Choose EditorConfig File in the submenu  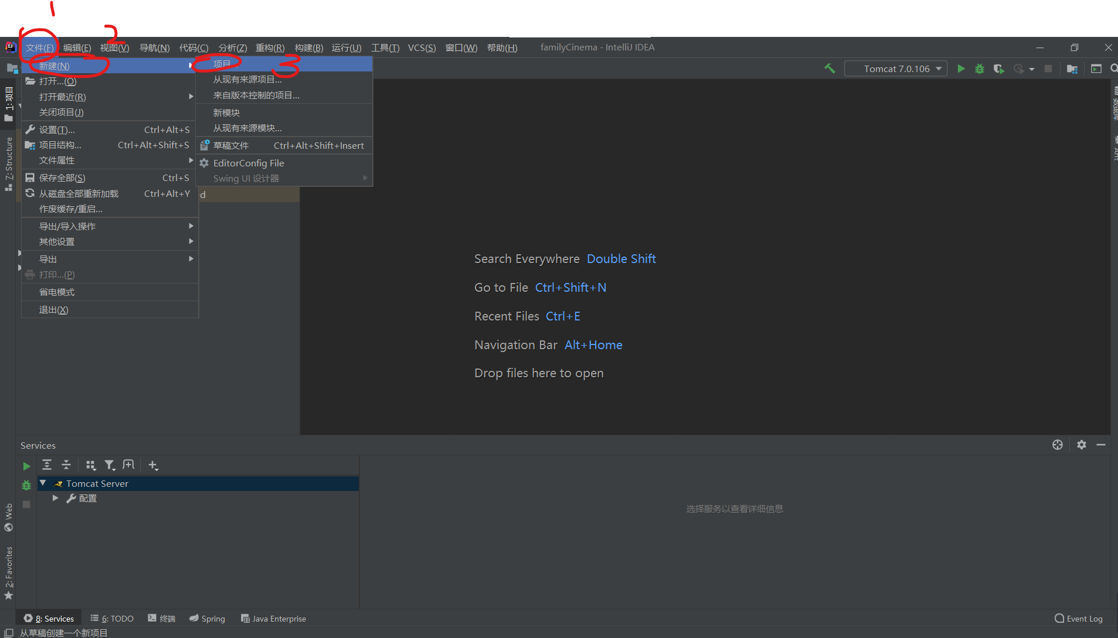(x=284, y=163)
